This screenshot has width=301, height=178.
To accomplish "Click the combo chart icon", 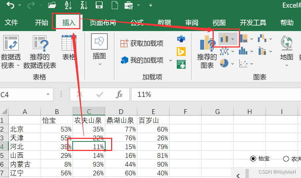I will pos(262,51).
